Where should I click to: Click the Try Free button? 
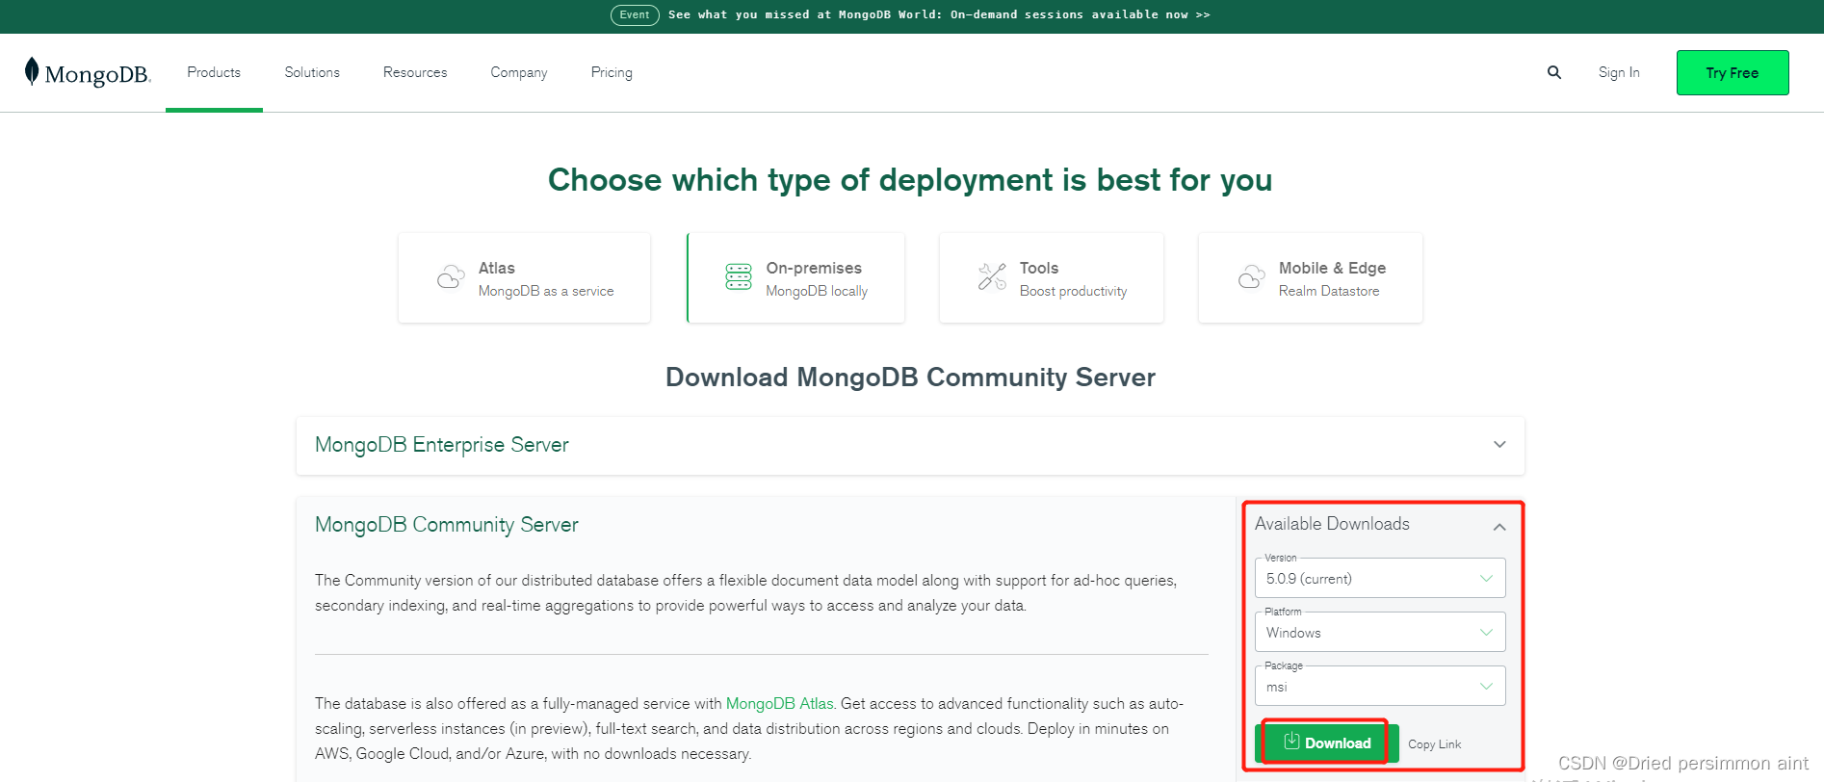1732,73
